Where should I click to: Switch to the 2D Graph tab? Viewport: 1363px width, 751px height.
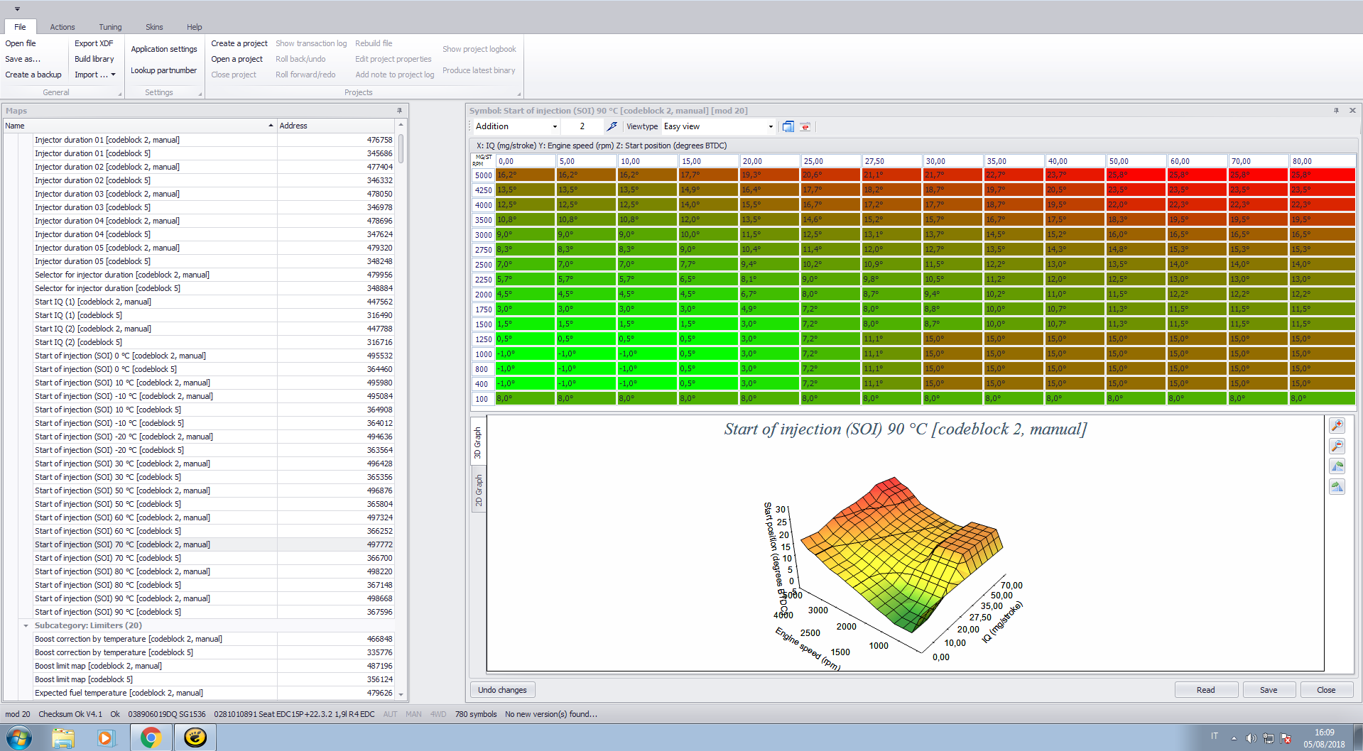479,490
